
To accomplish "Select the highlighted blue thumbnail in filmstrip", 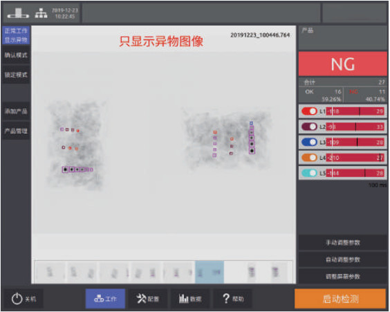I will click(210, 272).
